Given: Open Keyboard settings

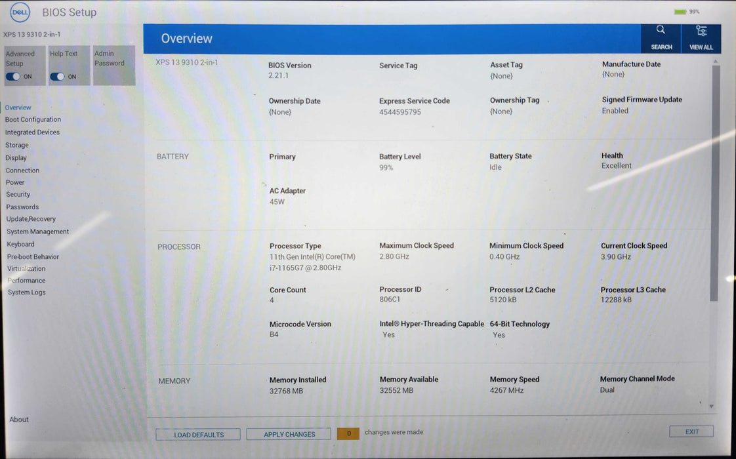Looking at the screenshot, I should tap(20, 245).
